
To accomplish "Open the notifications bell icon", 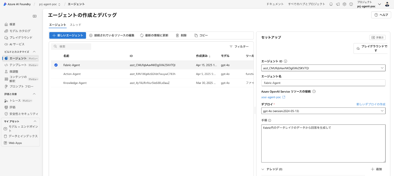I will click(331, 4).
